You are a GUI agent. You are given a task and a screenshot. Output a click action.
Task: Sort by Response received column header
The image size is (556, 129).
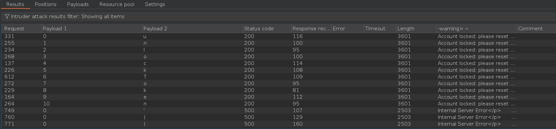tap(311, 29)
